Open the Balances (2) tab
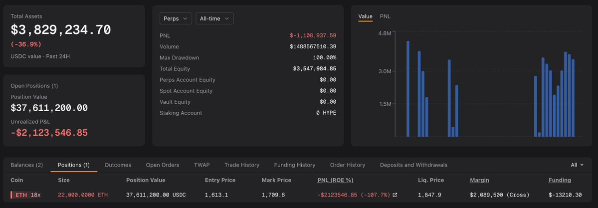 pyautogui.click(x=27, y=165)
